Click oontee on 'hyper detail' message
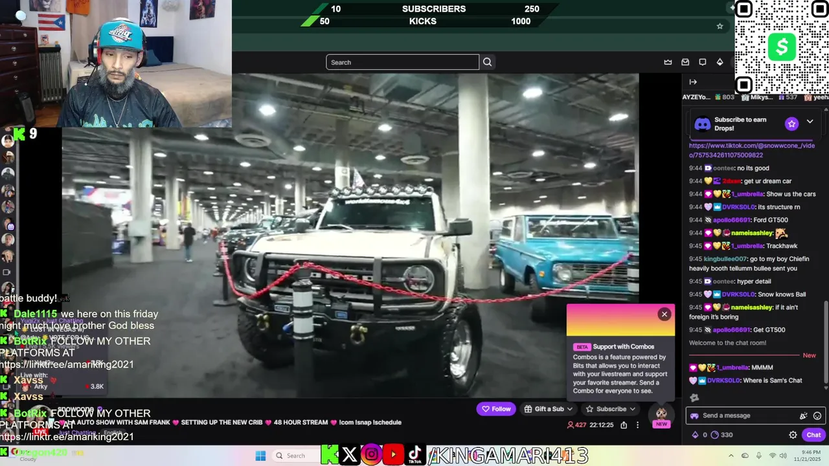829x466 pixels. click(723, 282)
